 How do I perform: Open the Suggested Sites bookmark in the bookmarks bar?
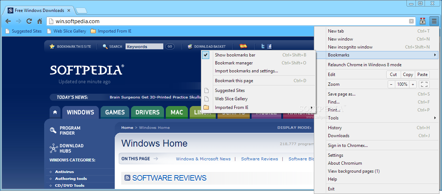coord(24,31)
